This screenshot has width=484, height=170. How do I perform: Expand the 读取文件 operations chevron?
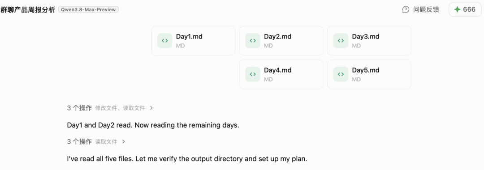(124, 142)
